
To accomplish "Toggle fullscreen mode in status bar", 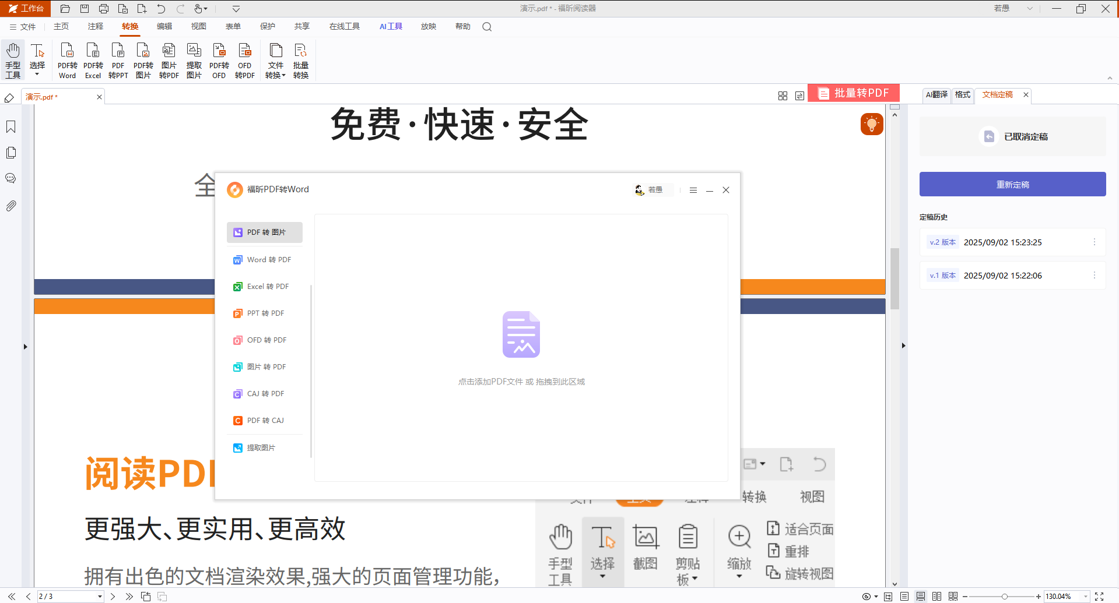I will 1099,597.
